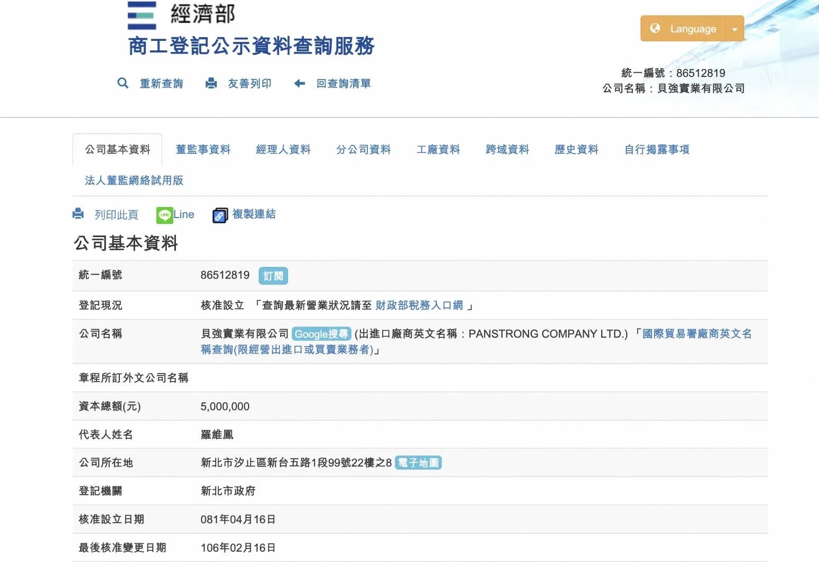Image resolution: width=819 pixels, height=562 pixels.
Task: Click the Ministry of Economic Affairs logo
Action: click(x=142, y=15)
